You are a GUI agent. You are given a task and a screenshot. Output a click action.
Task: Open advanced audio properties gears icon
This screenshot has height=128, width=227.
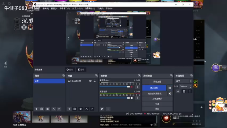point(102,109)
